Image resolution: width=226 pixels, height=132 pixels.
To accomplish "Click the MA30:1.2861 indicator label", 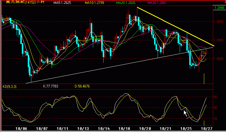I will pos(157,3).
